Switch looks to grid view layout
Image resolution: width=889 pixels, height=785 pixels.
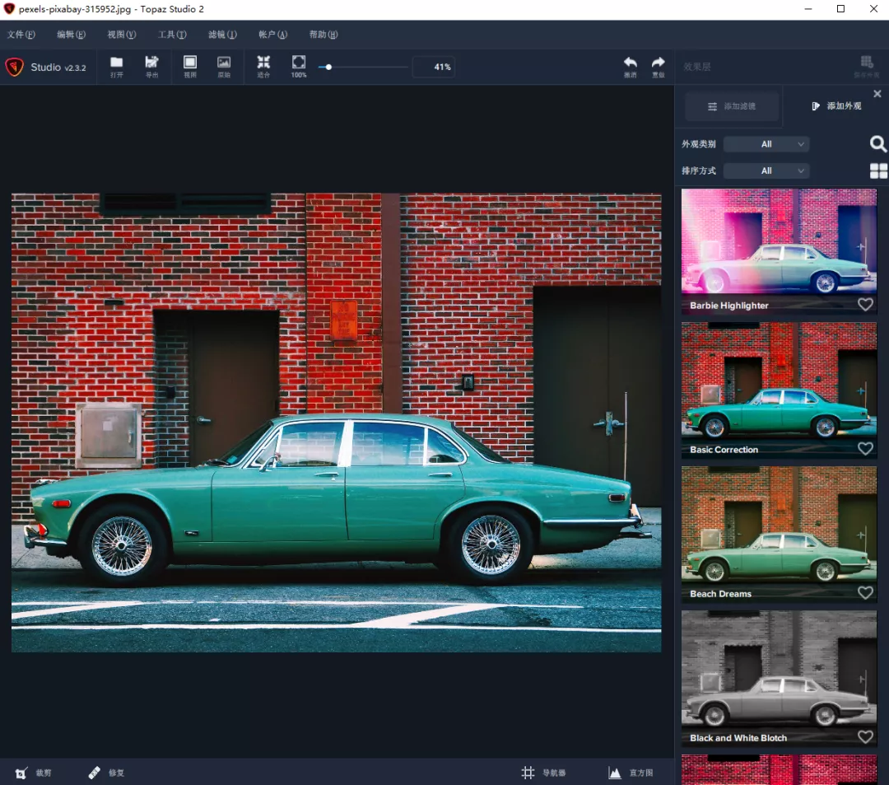tap(878, 171)
